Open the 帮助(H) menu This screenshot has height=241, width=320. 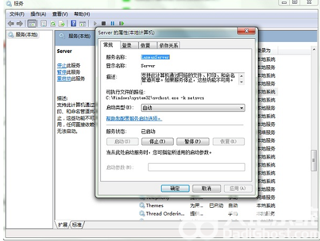click(82, 14)
